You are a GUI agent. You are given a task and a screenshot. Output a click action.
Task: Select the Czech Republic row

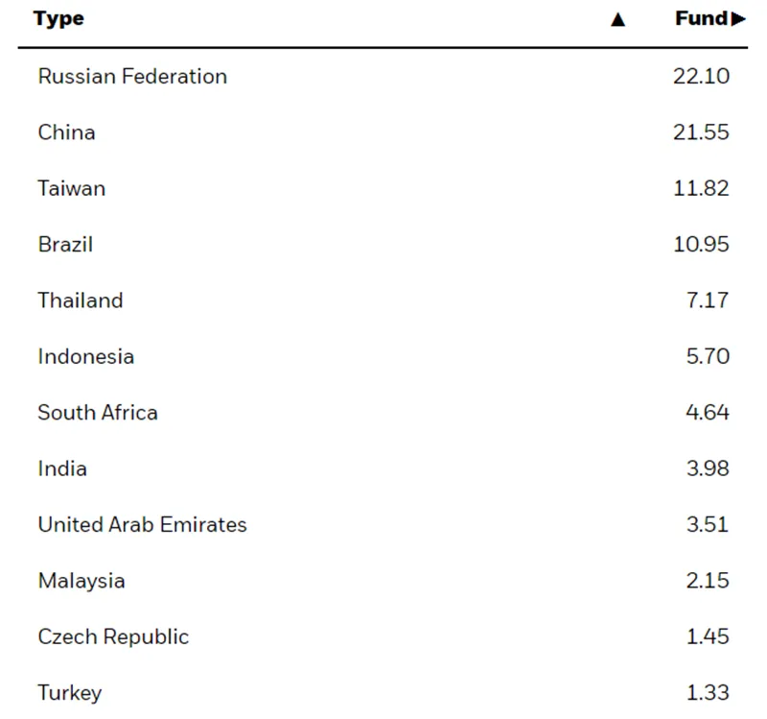point(383,636)
